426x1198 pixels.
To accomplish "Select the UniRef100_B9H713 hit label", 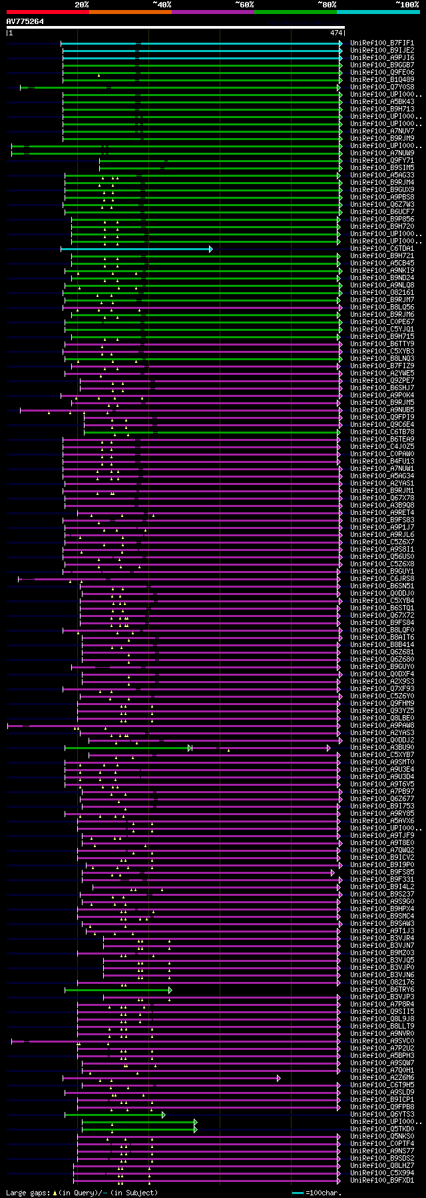I will click(x=382, y=109).
